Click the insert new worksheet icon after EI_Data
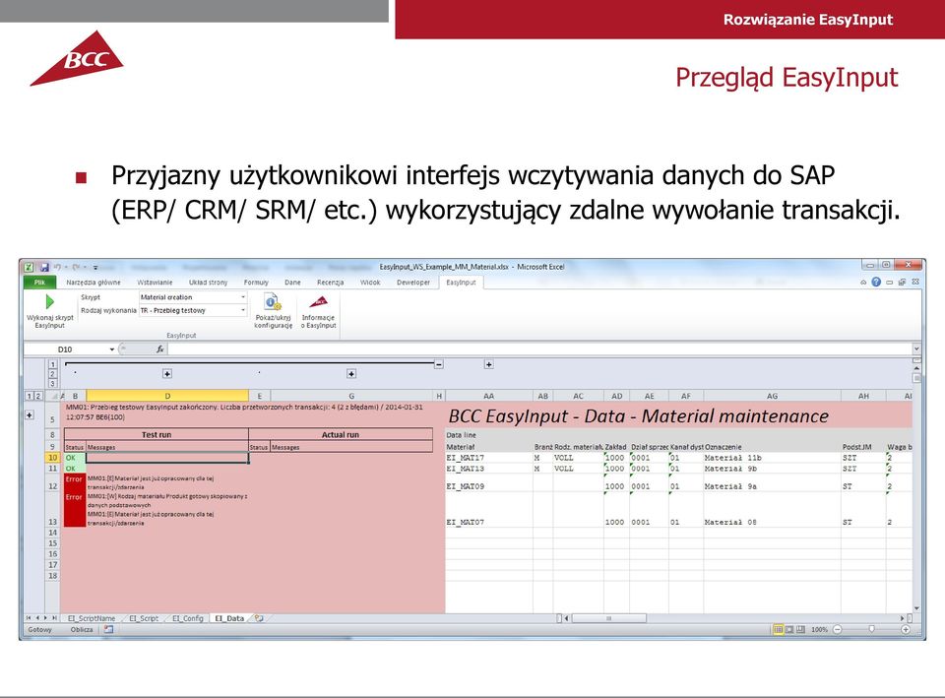The image size is (945, 698). point(259,618)
